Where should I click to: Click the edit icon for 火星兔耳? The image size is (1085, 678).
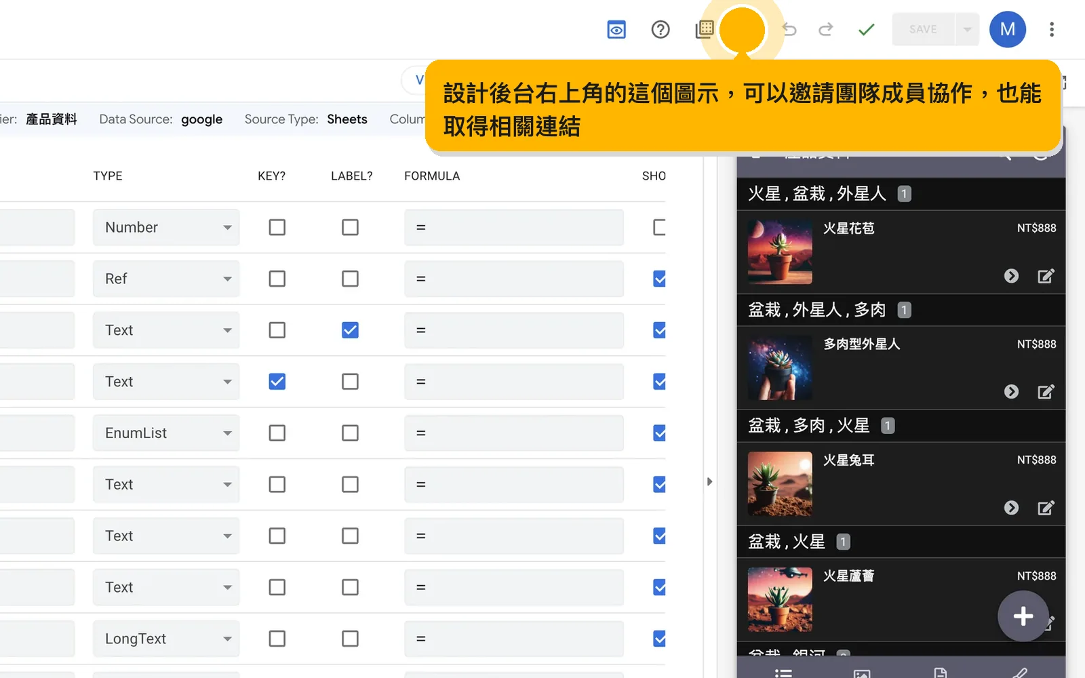1046,508
